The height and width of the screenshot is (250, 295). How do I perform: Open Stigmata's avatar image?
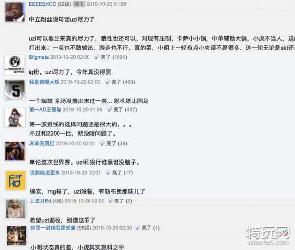(x=14, y=65)
